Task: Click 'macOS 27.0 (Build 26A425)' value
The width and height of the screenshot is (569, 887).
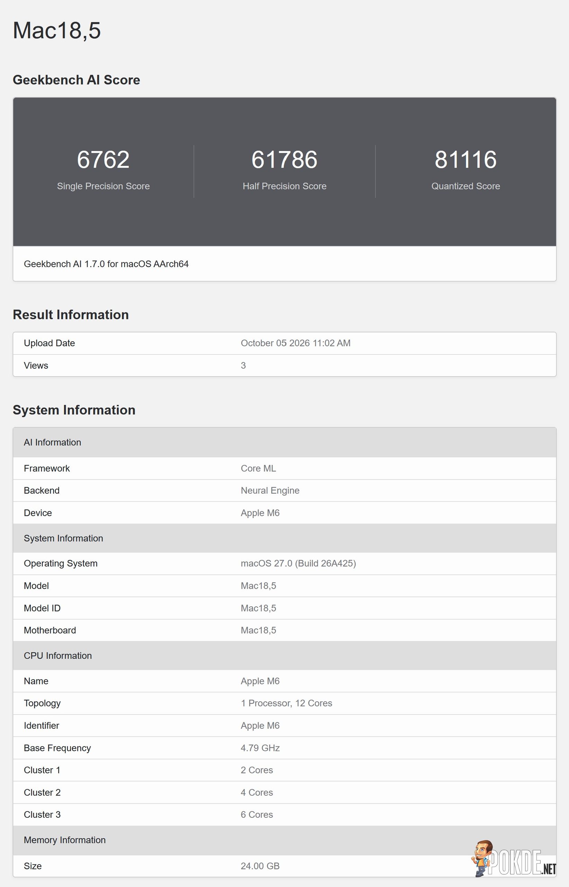Action: coord(299,563)
